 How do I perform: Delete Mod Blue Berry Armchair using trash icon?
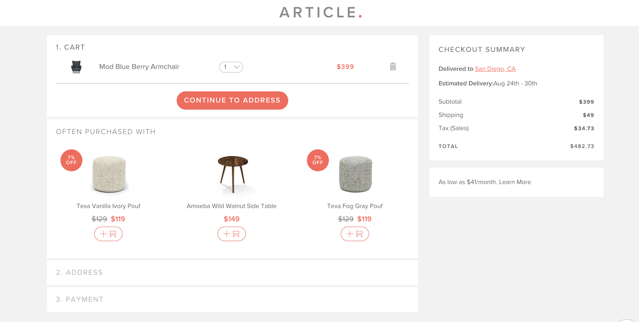pos(393,67)
